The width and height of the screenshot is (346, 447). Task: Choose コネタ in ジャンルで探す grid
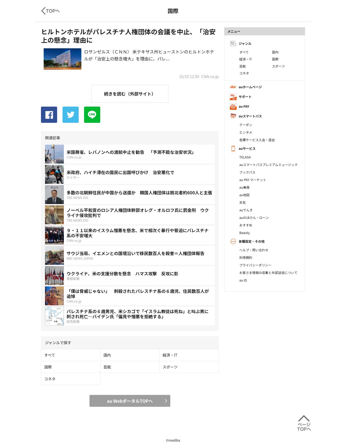coord(71,379)
